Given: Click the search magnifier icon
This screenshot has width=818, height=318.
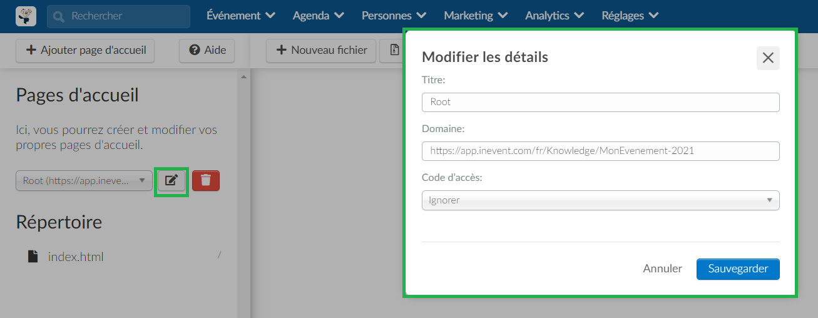Looking at the screenshot, I should point(59,17).
